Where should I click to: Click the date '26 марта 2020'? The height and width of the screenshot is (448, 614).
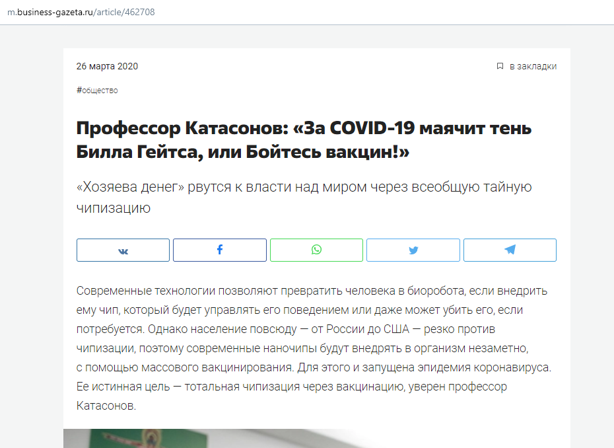(x=107, y=66)
